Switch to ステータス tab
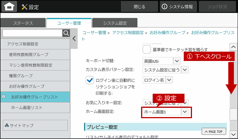Image resolution: width=238 pixels, height=139 pixels. tap(23, 23)
